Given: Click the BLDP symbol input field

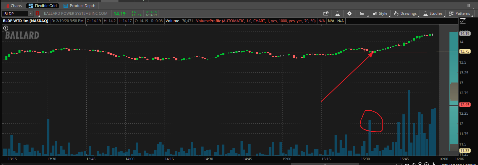Looking at the screenshot, I should 15,13.
